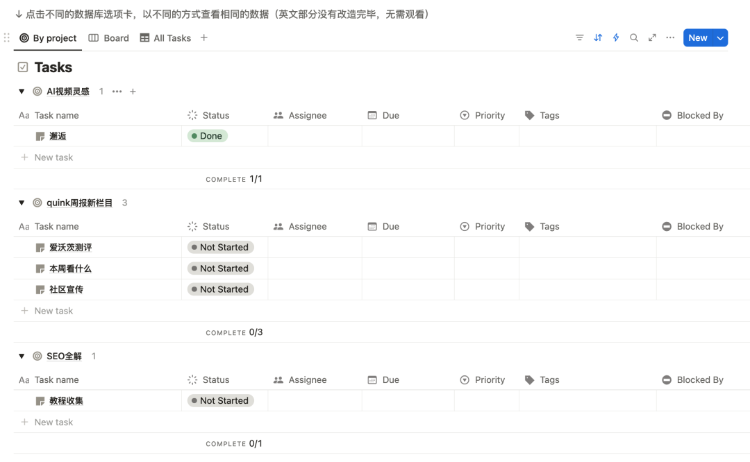Open task 教程收集
750x462 pixels.
66,401
